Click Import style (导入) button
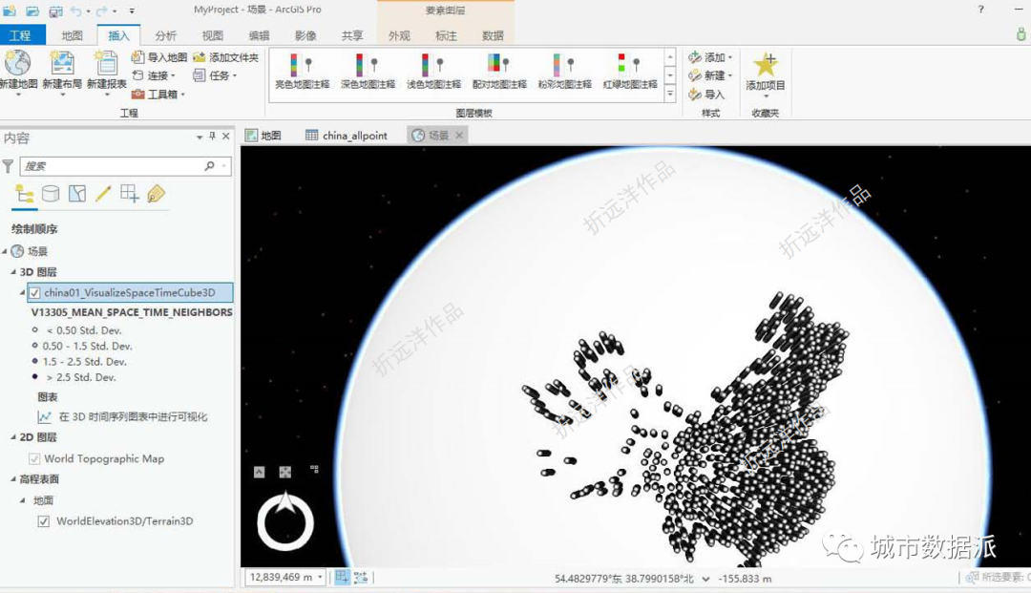The image size is (1031, 593). 706,94
